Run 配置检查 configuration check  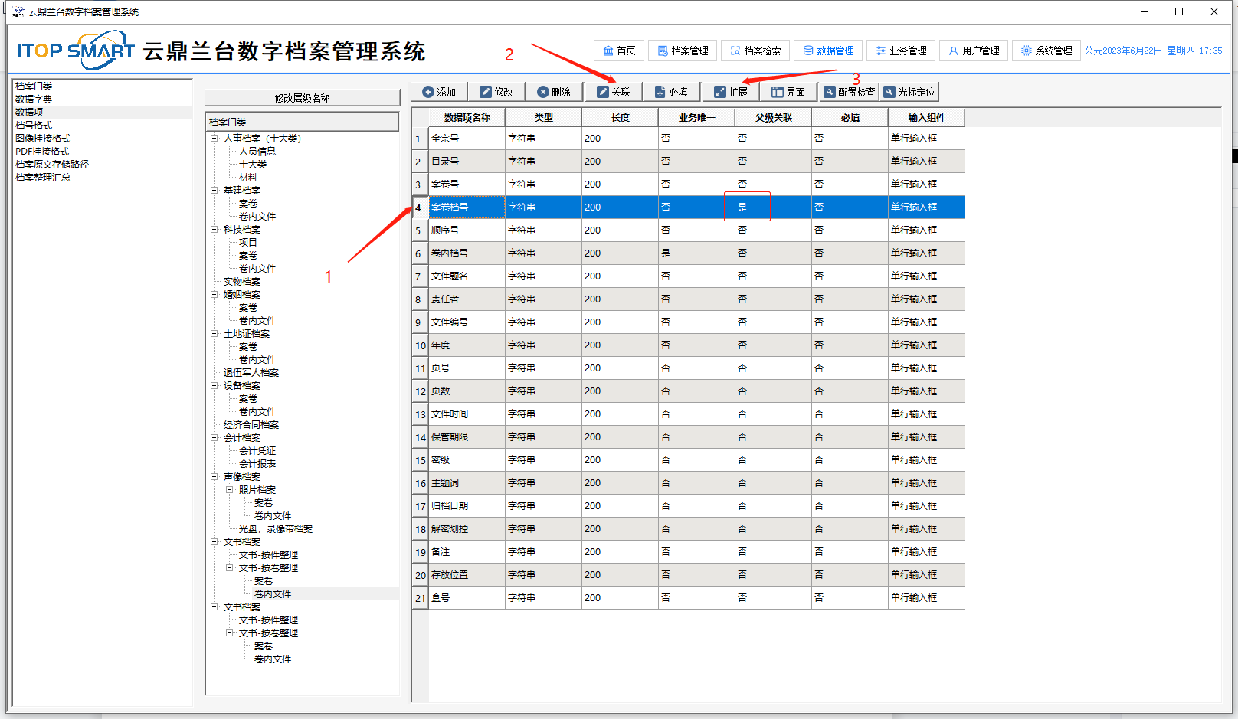pyautogui.click(x=830, y=92)
